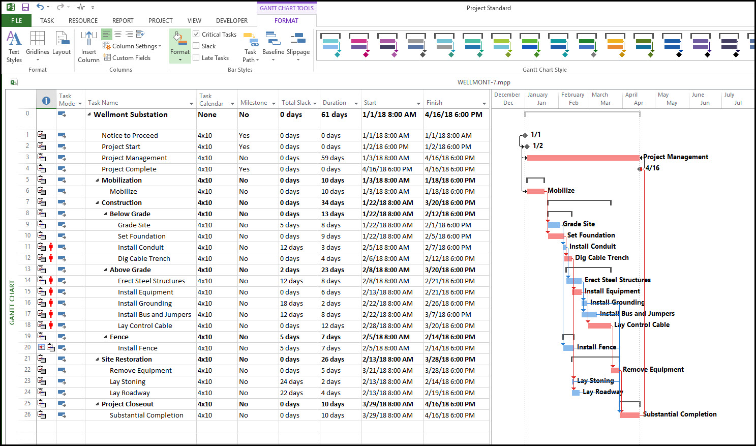
Task: Switch to the VIEW ribbon tab
Action: pyautogui.click(x=194, y=20)
